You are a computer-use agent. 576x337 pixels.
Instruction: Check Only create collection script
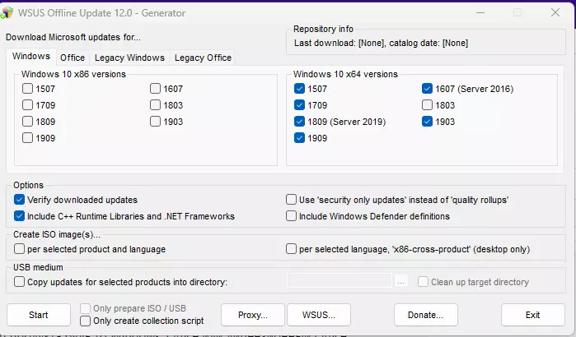[85, 321]
